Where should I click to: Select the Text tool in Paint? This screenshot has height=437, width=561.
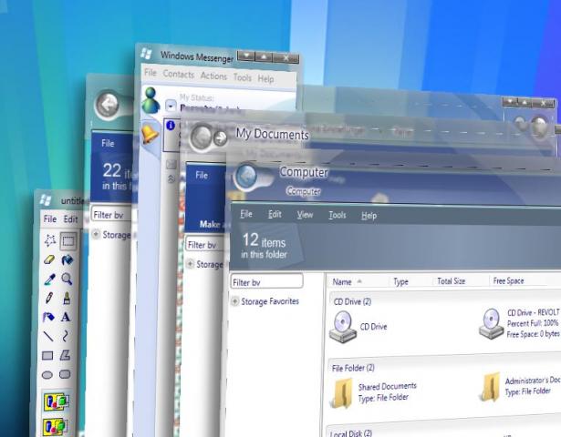point(66,317)
